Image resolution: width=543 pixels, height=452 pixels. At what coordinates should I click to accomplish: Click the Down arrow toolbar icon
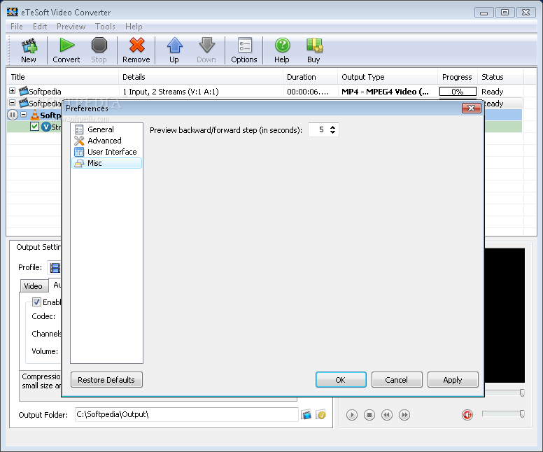point(206,45)
